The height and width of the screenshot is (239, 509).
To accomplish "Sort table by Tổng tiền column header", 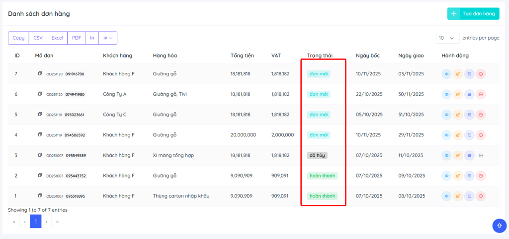I will click(x=242, y=56).
